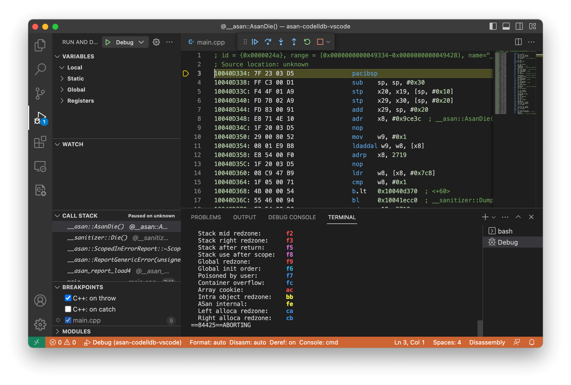Viewport: 571px width, 385px height.
Task: Enable C++: on catch breakpoint
Action: click(68, 309)
